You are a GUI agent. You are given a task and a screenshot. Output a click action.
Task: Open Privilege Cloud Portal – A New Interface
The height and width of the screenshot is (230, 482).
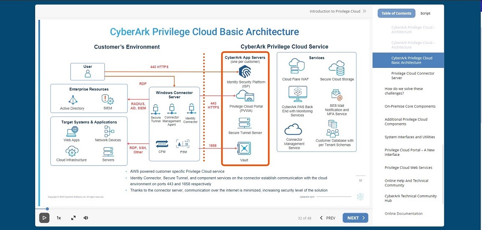pyautogui.click(x=410, y=152)
